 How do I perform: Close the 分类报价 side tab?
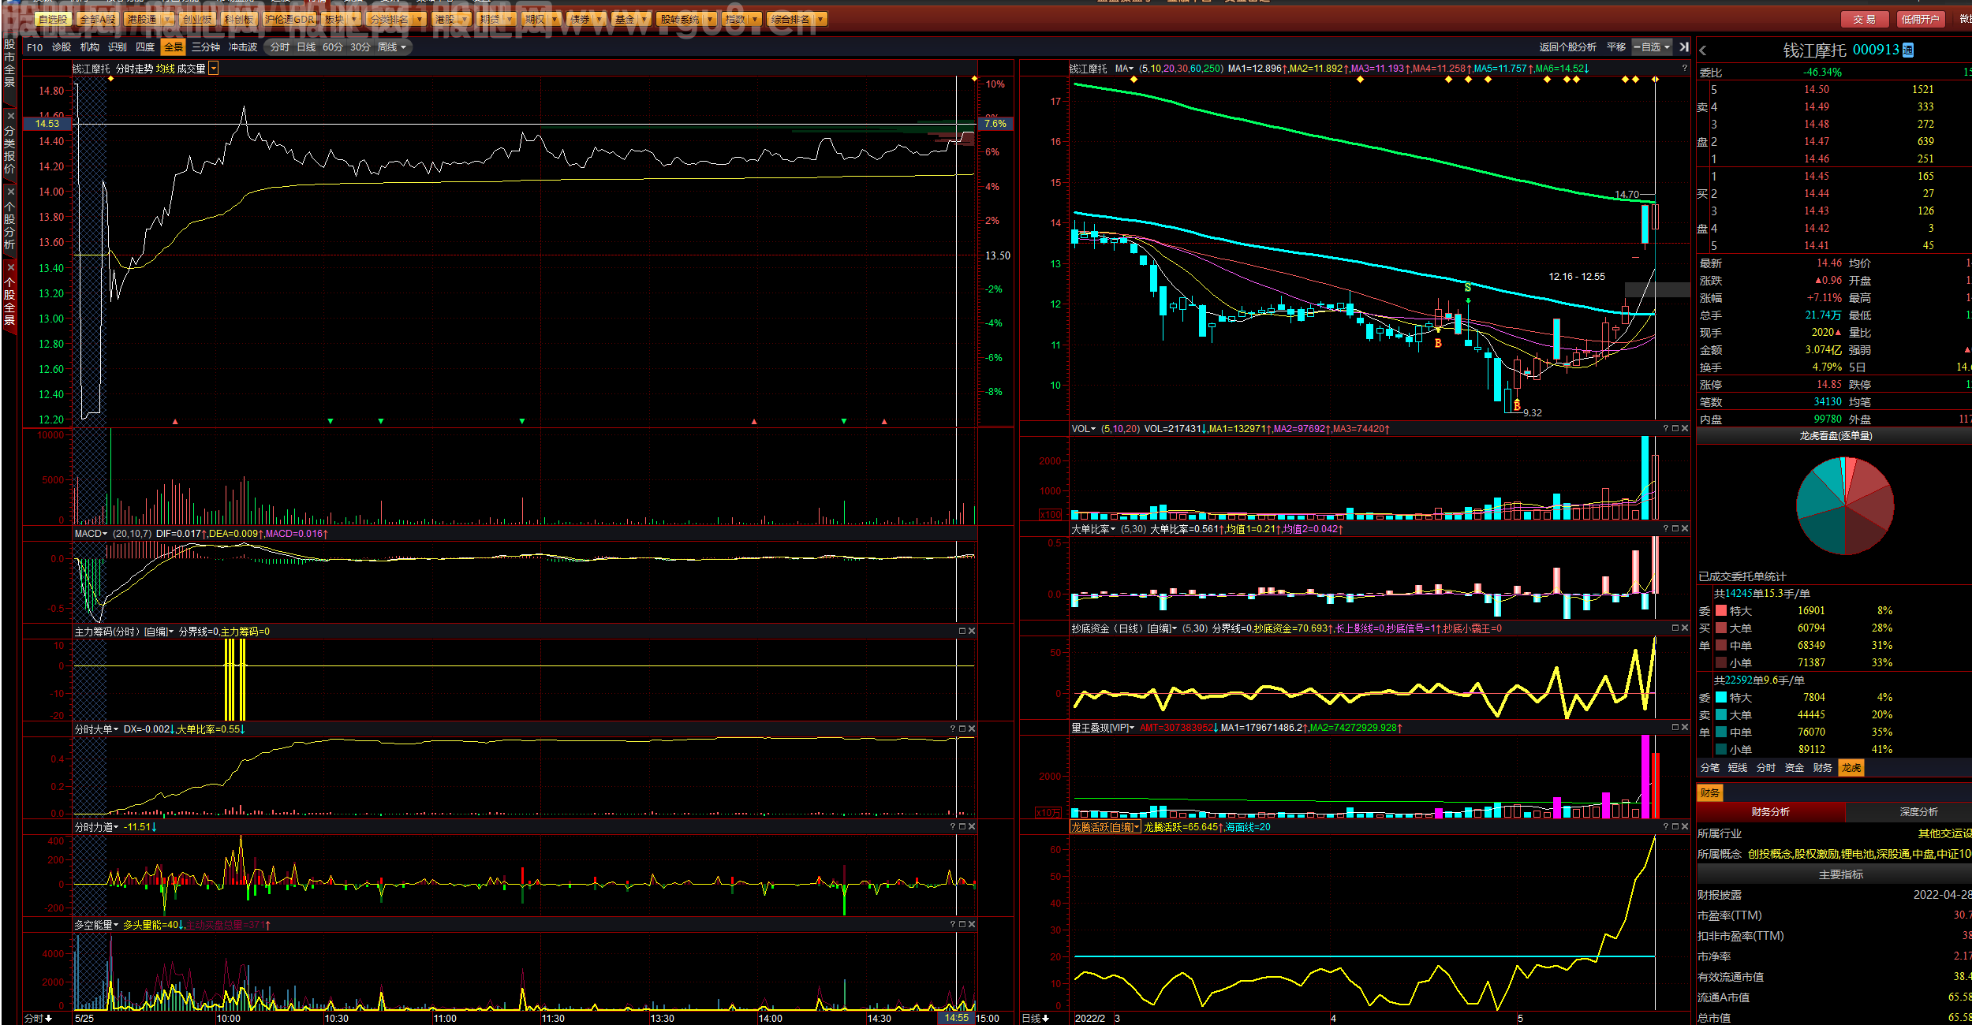click(x=10, y=116)
